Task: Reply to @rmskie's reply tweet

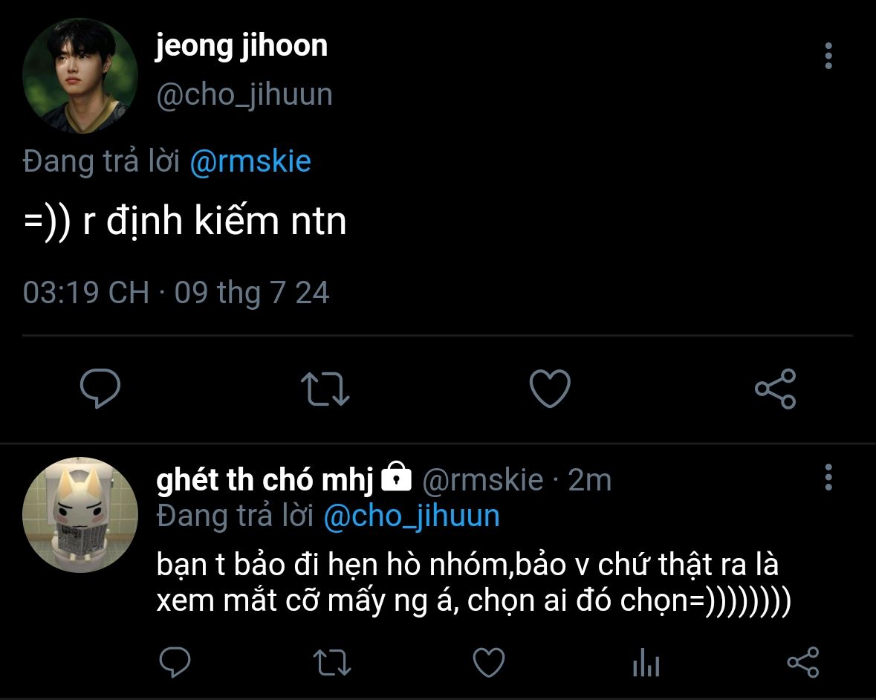Action: (x=175, y=662)
